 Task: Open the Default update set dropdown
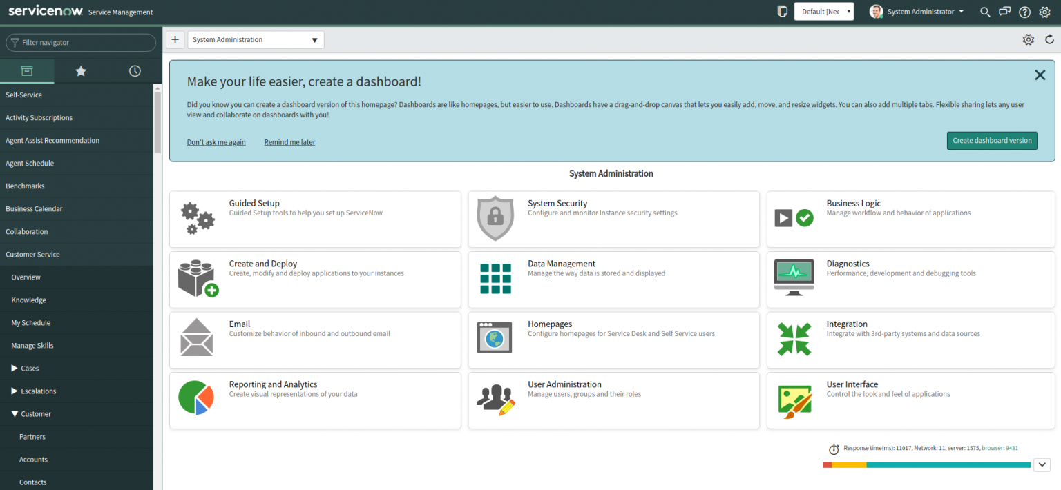[824, 11]
